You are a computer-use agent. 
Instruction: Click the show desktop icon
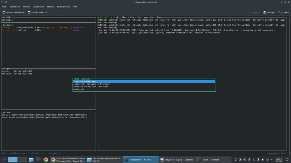tap(287, 160)
